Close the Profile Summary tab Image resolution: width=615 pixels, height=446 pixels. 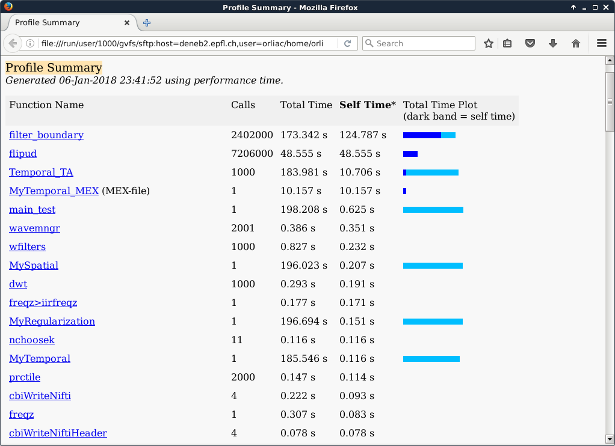coord(128,23)
